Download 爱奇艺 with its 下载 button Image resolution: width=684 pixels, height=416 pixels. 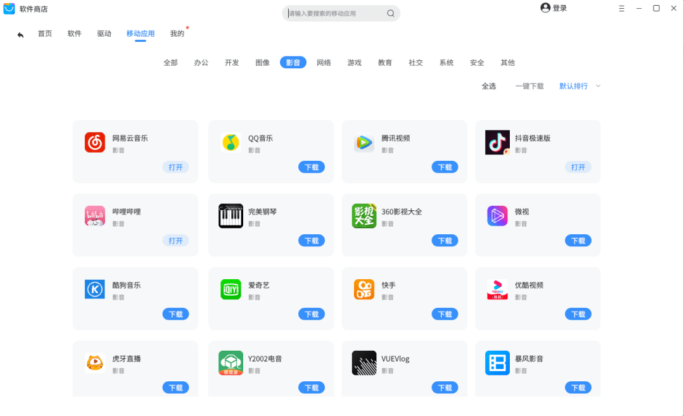[312, 314]
